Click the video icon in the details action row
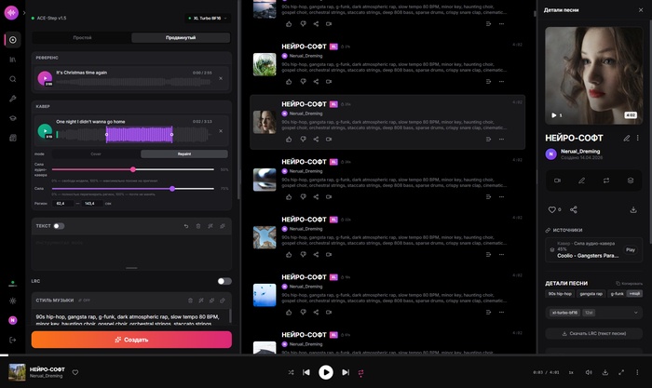Screen dimensions: 652x388 tap(558, 181)
